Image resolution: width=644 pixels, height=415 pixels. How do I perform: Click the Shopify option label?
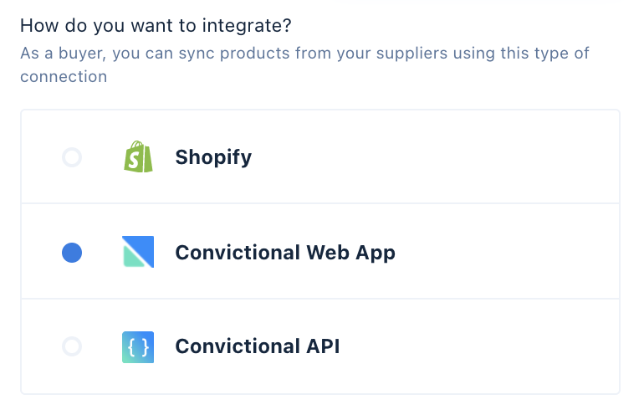(x=213, y=158)
